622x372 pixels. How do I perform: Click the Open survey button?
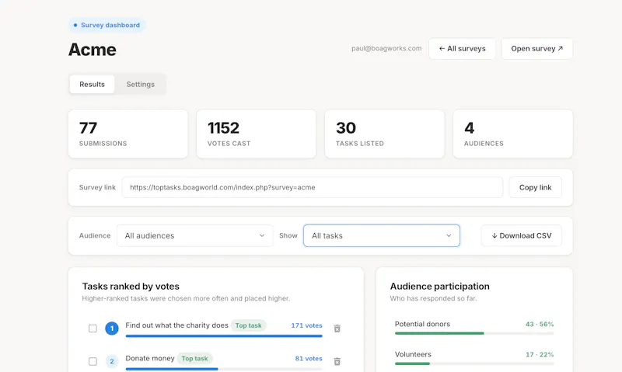536,49
